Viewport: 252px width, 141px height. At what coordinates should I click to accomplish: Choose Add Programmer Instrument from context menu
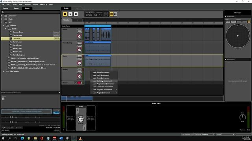pos(104,84)
